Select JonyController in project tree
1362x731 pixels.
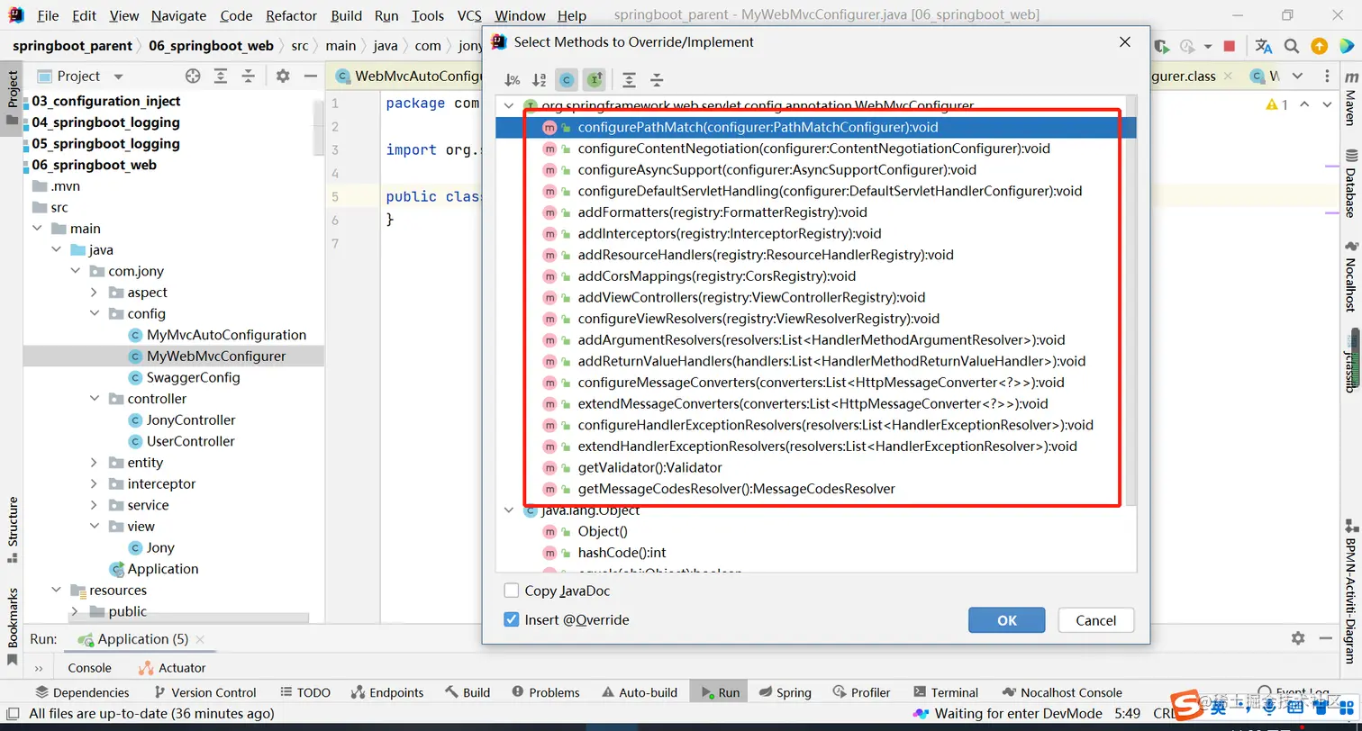point(191,420)
